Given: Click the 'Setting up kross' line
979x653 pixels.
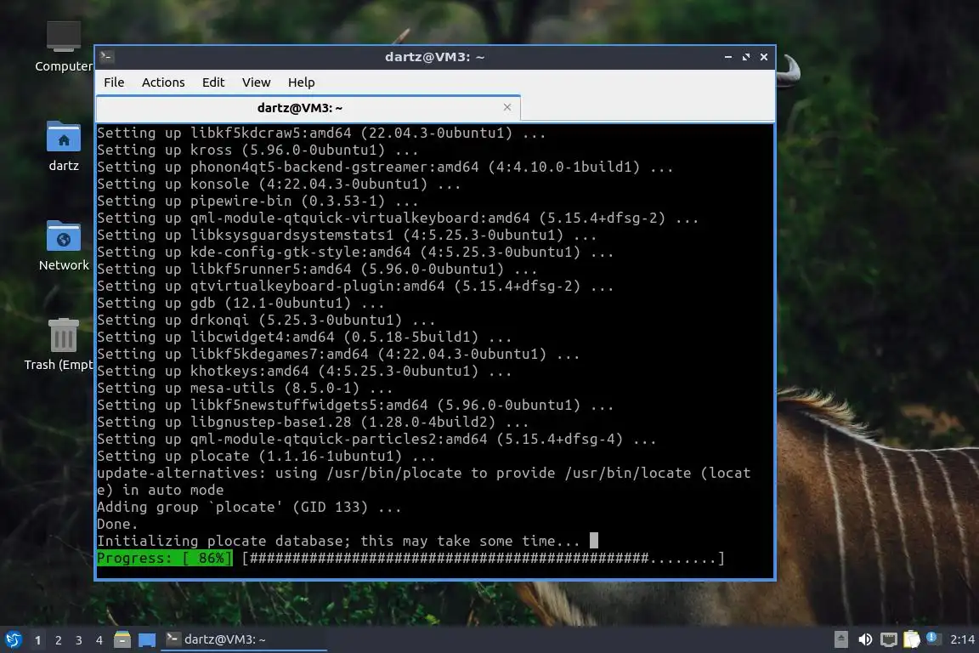Looking at the screenshot, I should tap(257, 150).
